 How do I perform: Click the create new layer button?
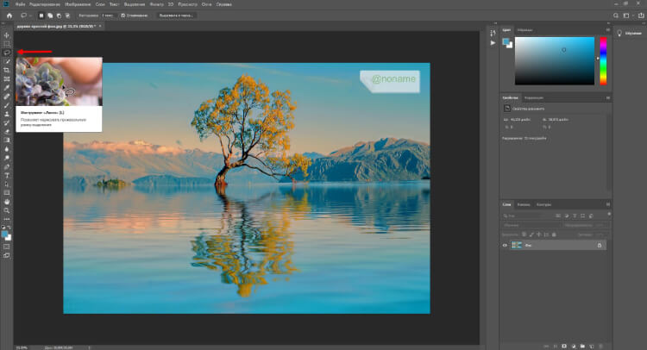591,347
